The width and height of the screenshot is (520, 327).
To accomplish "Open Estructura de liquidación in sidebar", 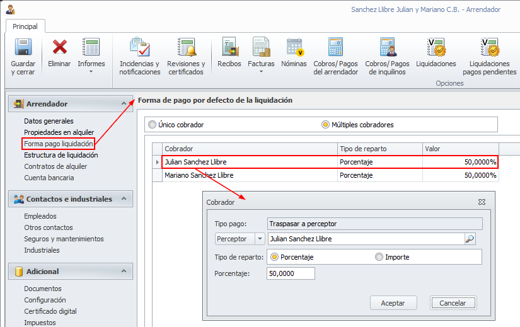I will (61, 155).
